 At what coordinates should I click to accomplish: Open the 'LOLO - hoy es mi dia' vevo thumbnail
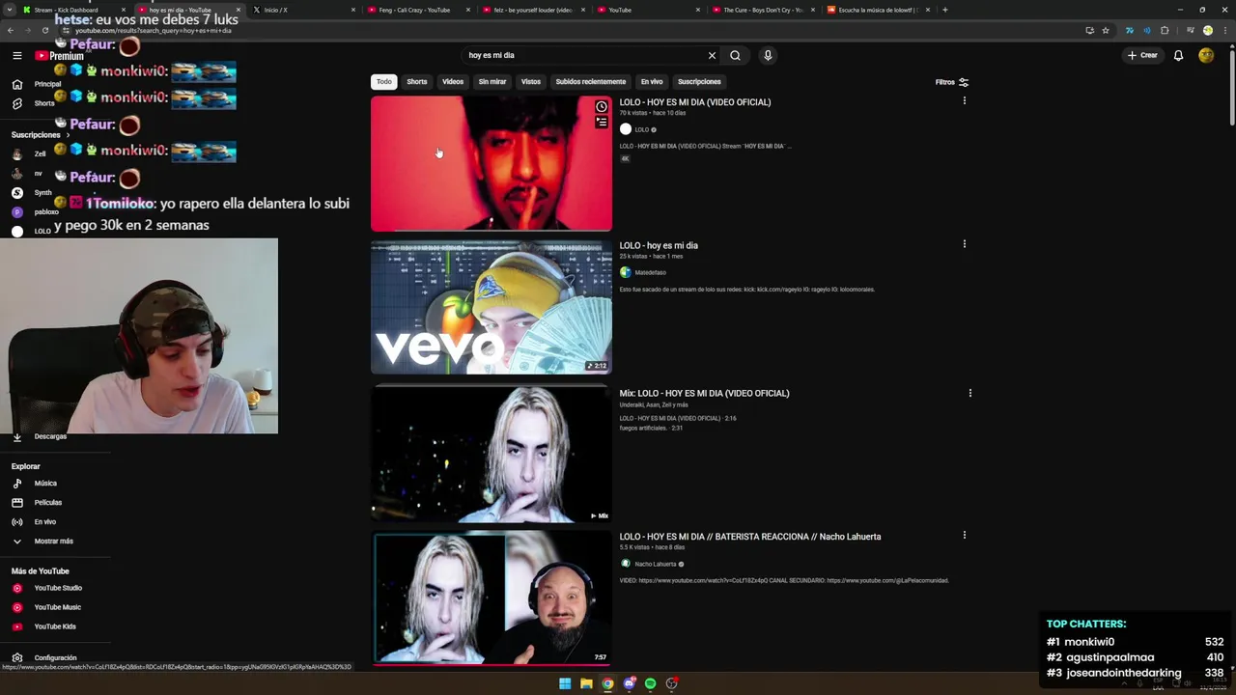point(492,307)
